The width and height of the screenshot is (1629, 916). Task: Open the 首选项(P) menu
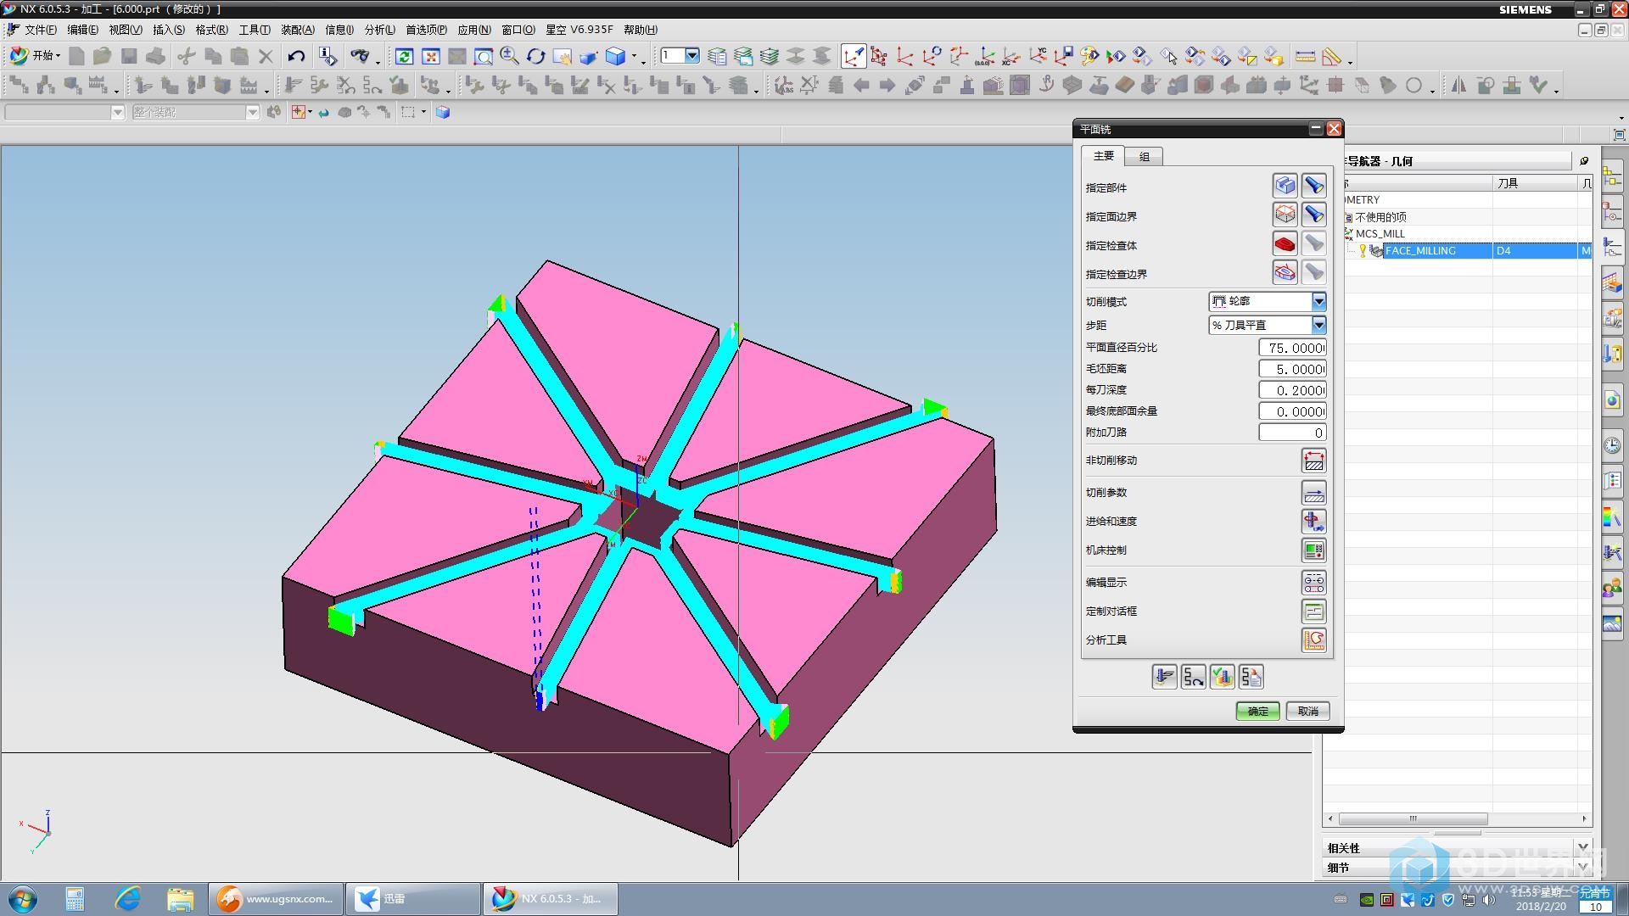tap(426, 30)
